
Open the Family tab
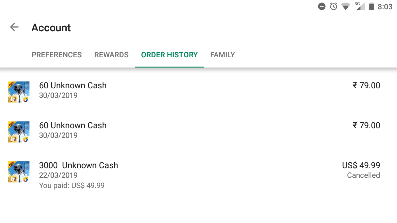tap(222, 55)
